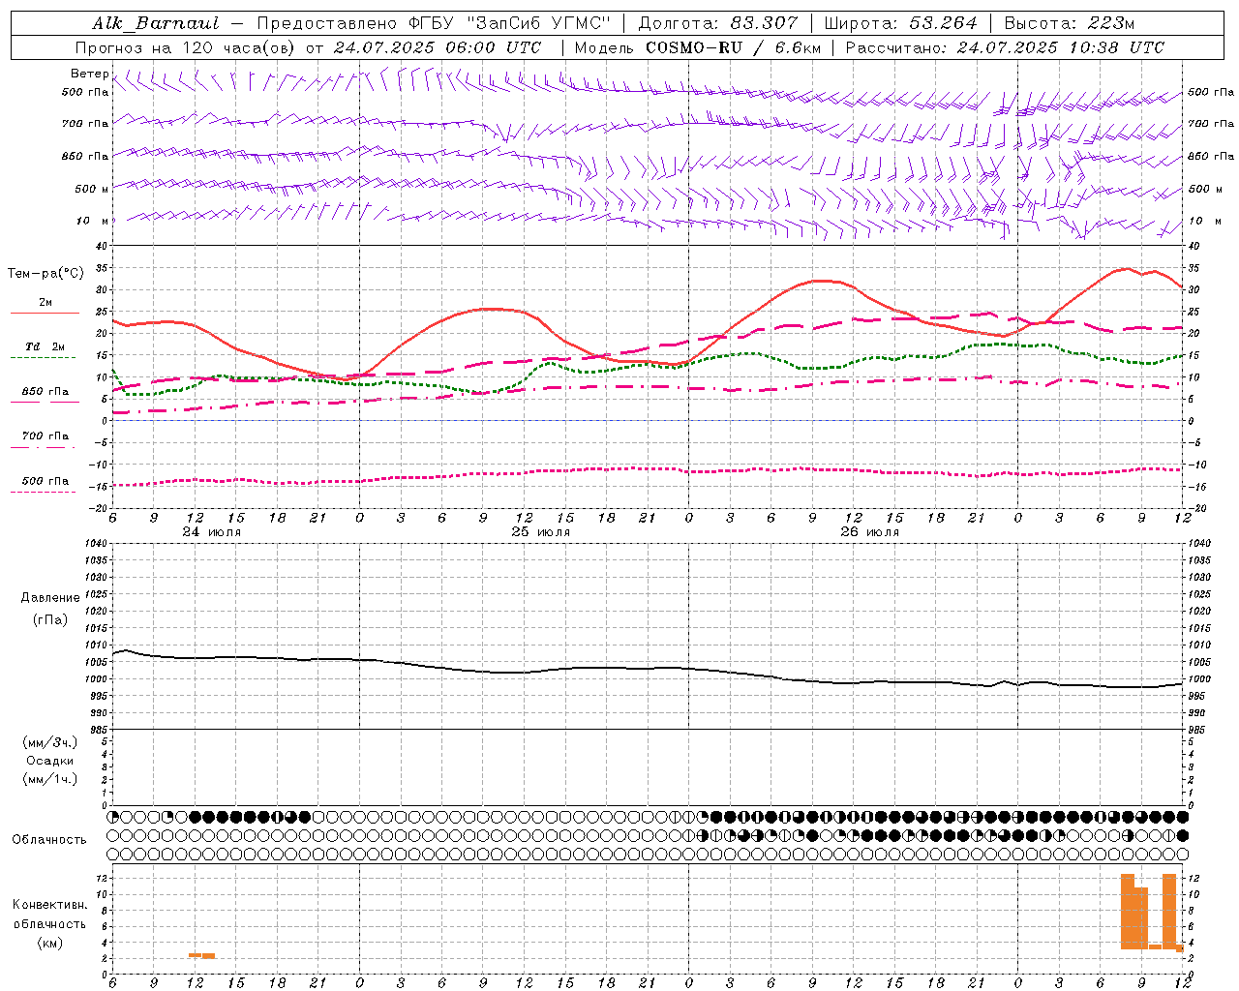1239x991 pixels.
Task: Click the "Давление" pressure panel label
Action: [x=50, y=597]
